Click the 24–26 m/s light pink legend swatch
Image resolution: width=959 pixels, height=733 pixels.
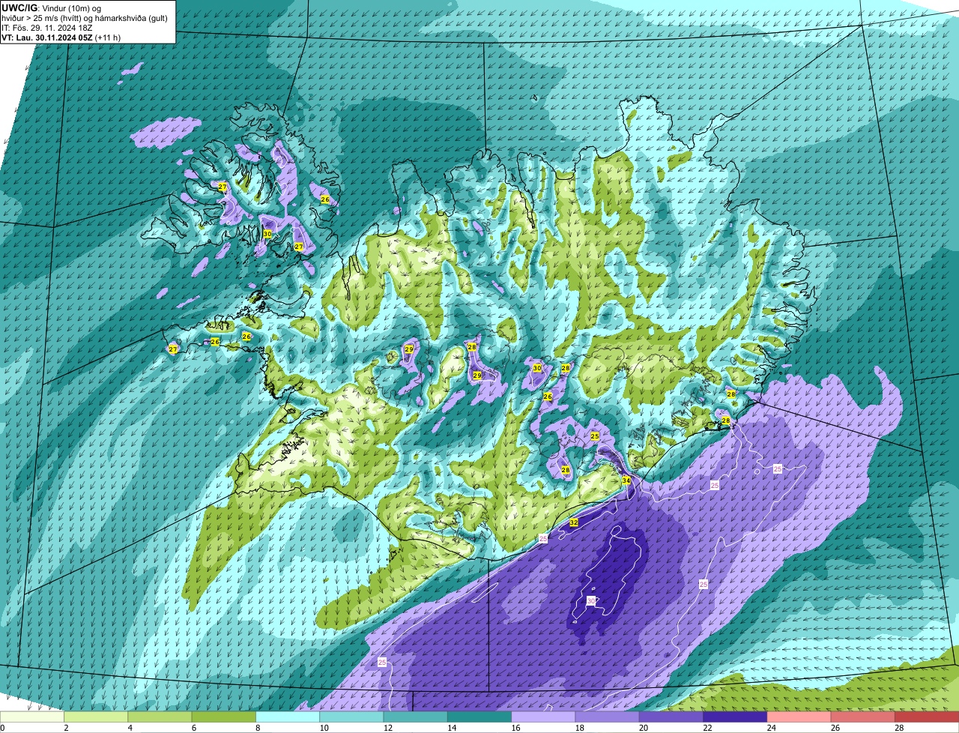tap(799, 717)
